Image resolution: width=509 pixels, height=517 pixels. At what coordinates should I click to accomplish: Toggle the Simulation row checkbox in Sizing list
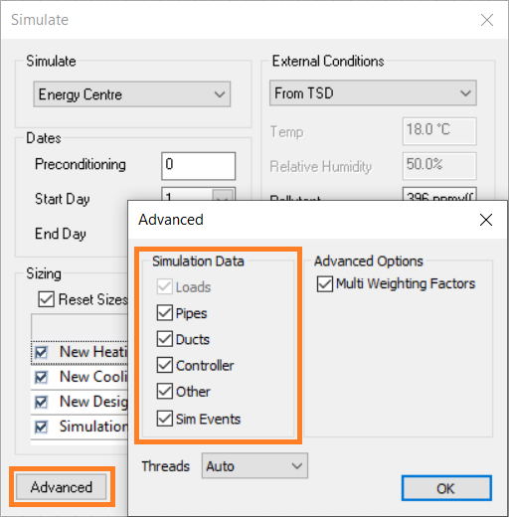click(41, 427)
